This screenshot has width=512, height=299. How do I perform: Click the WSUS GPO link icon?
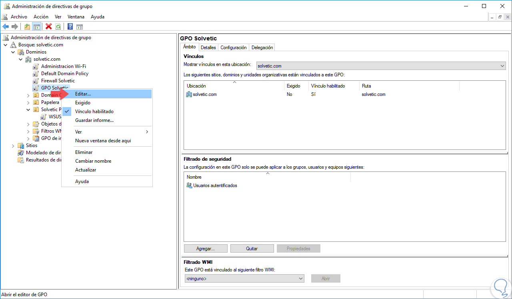44,117
